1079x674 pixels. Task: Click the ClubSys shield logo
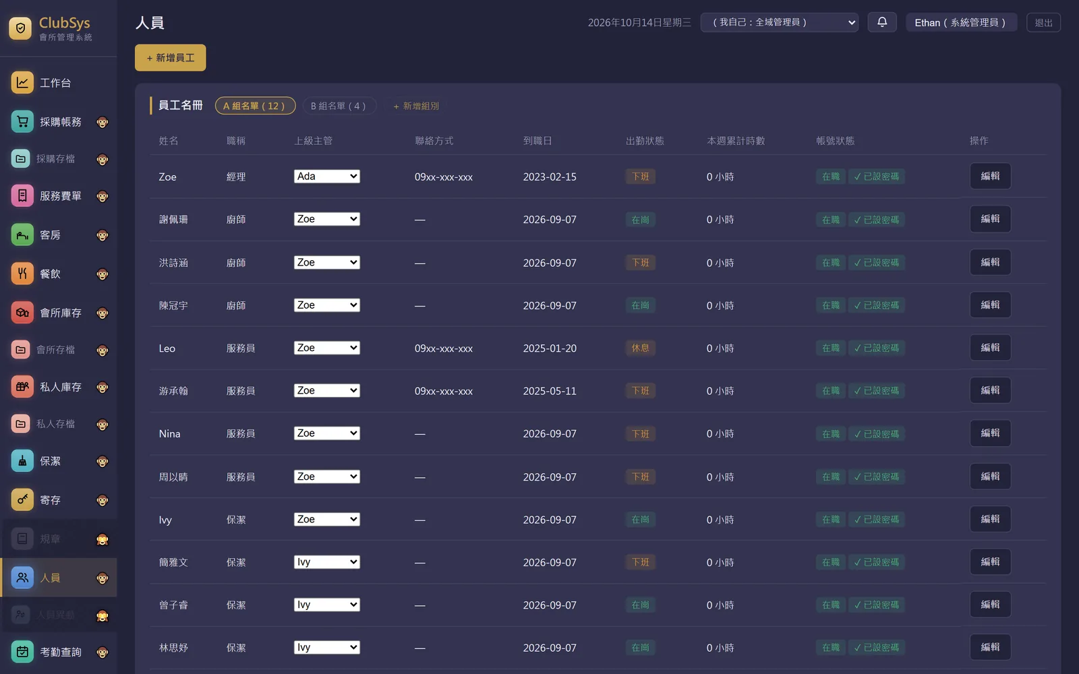[20, 28]
